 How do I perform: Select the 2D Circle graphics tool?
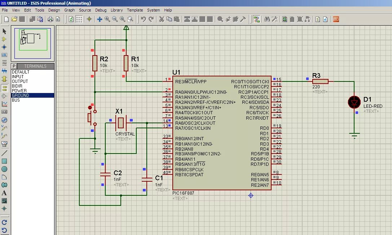point(4,169)
